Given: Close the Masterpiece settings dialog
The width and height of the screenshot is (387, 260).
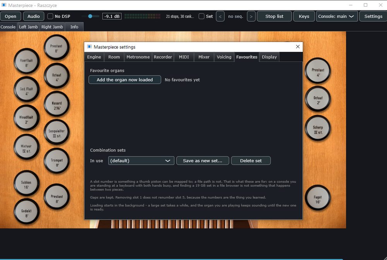Looking at the screenshot, I should pyautogui.click(x=298, y=47).
